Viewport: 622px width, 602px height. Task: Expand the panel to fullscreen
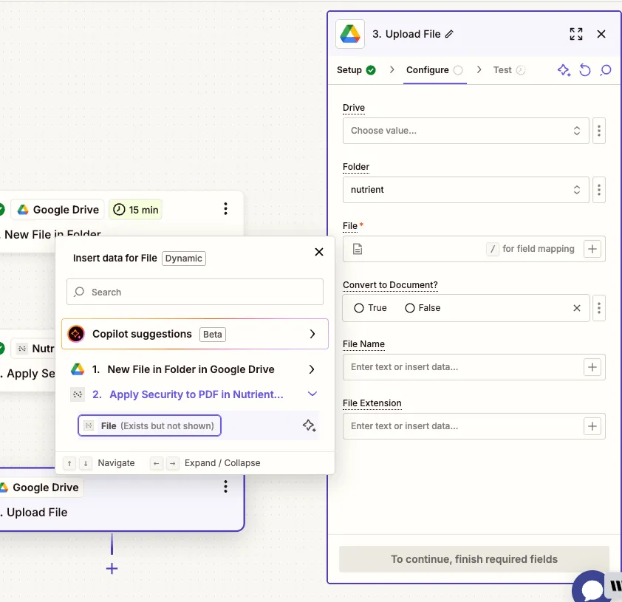coord(576,34)
